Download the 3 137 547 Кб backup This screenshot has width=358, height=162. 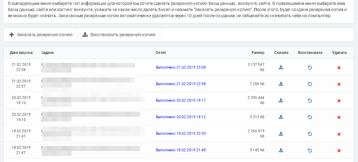281,67
